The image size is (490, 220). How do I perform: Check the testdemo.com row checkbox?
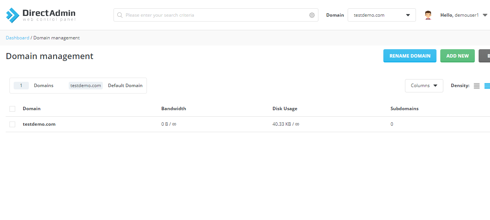[12, 124]
